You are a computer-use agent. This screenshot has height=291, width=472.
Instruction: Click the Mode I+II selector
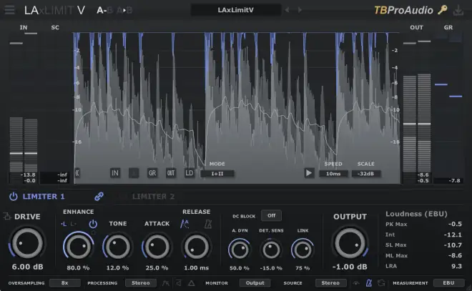click(x=217, y=174)
